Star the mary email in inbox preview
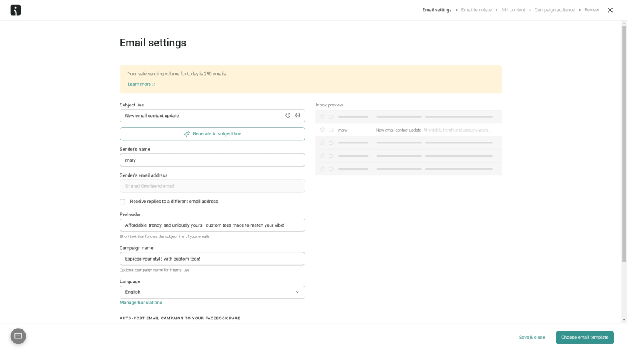This screenshot has width=627, height=352. pos(322,130)
